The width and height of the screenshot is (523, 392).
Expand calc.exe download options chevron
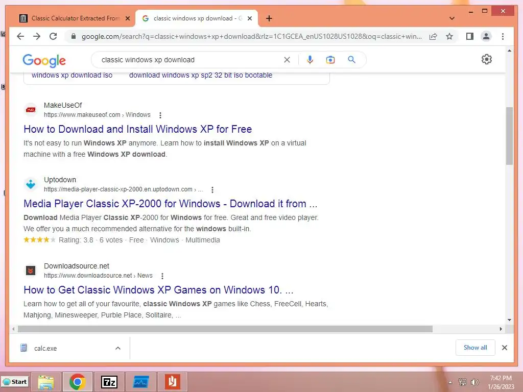118,348
